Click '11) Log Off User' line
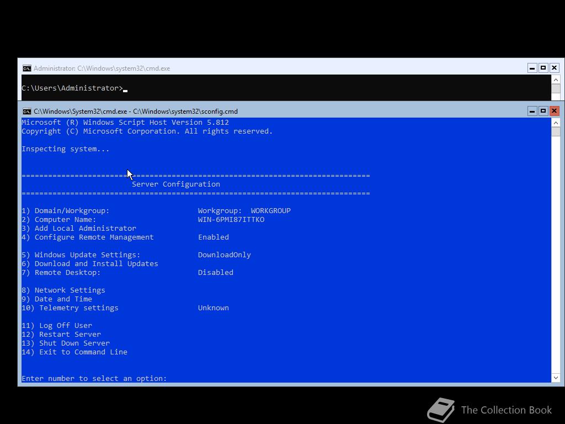Image resolution: width=565 pixels, height=424 pixels. (x=57, y=326)
